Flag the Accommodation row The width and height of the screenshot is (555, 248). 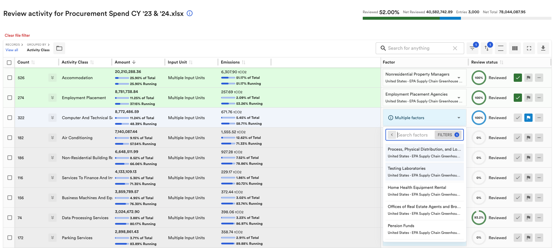(x=528, y=78)
